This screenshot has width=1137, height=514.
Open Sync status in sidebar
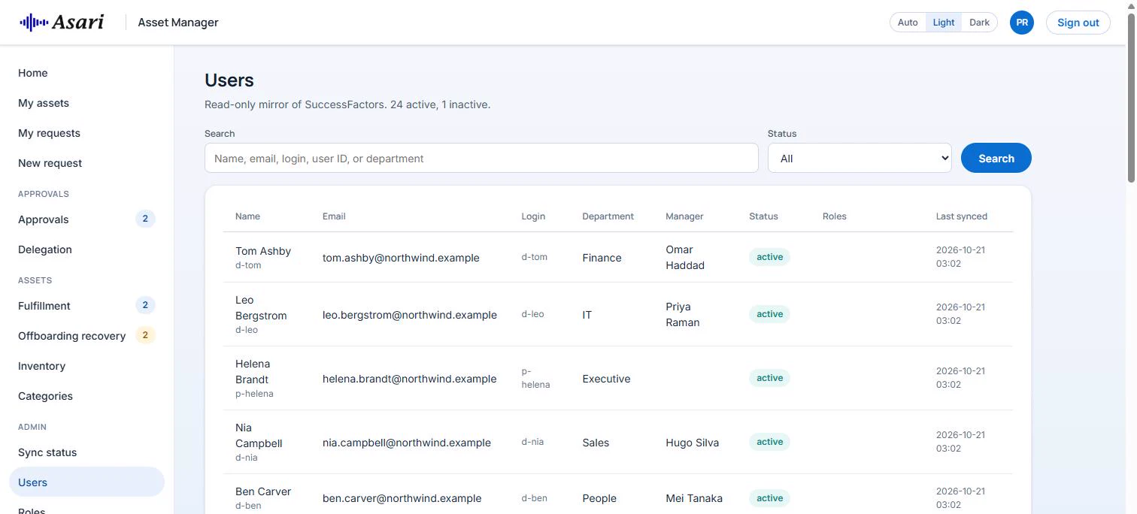(86, 452)
